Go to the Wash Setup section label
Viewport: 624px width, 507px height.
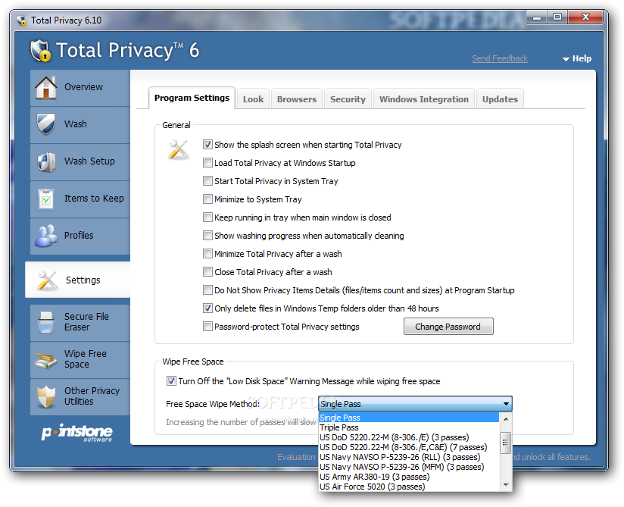pos(89,161)
